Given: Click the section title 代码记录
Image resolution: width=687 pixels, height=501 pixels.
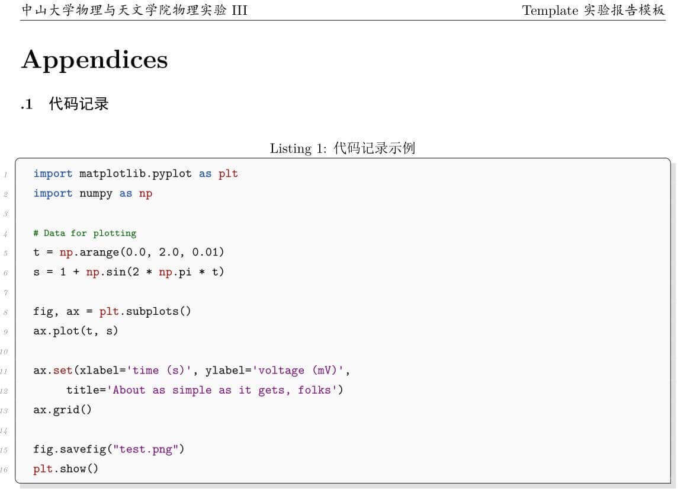Looking at the screenshot, I should (79, 104).
